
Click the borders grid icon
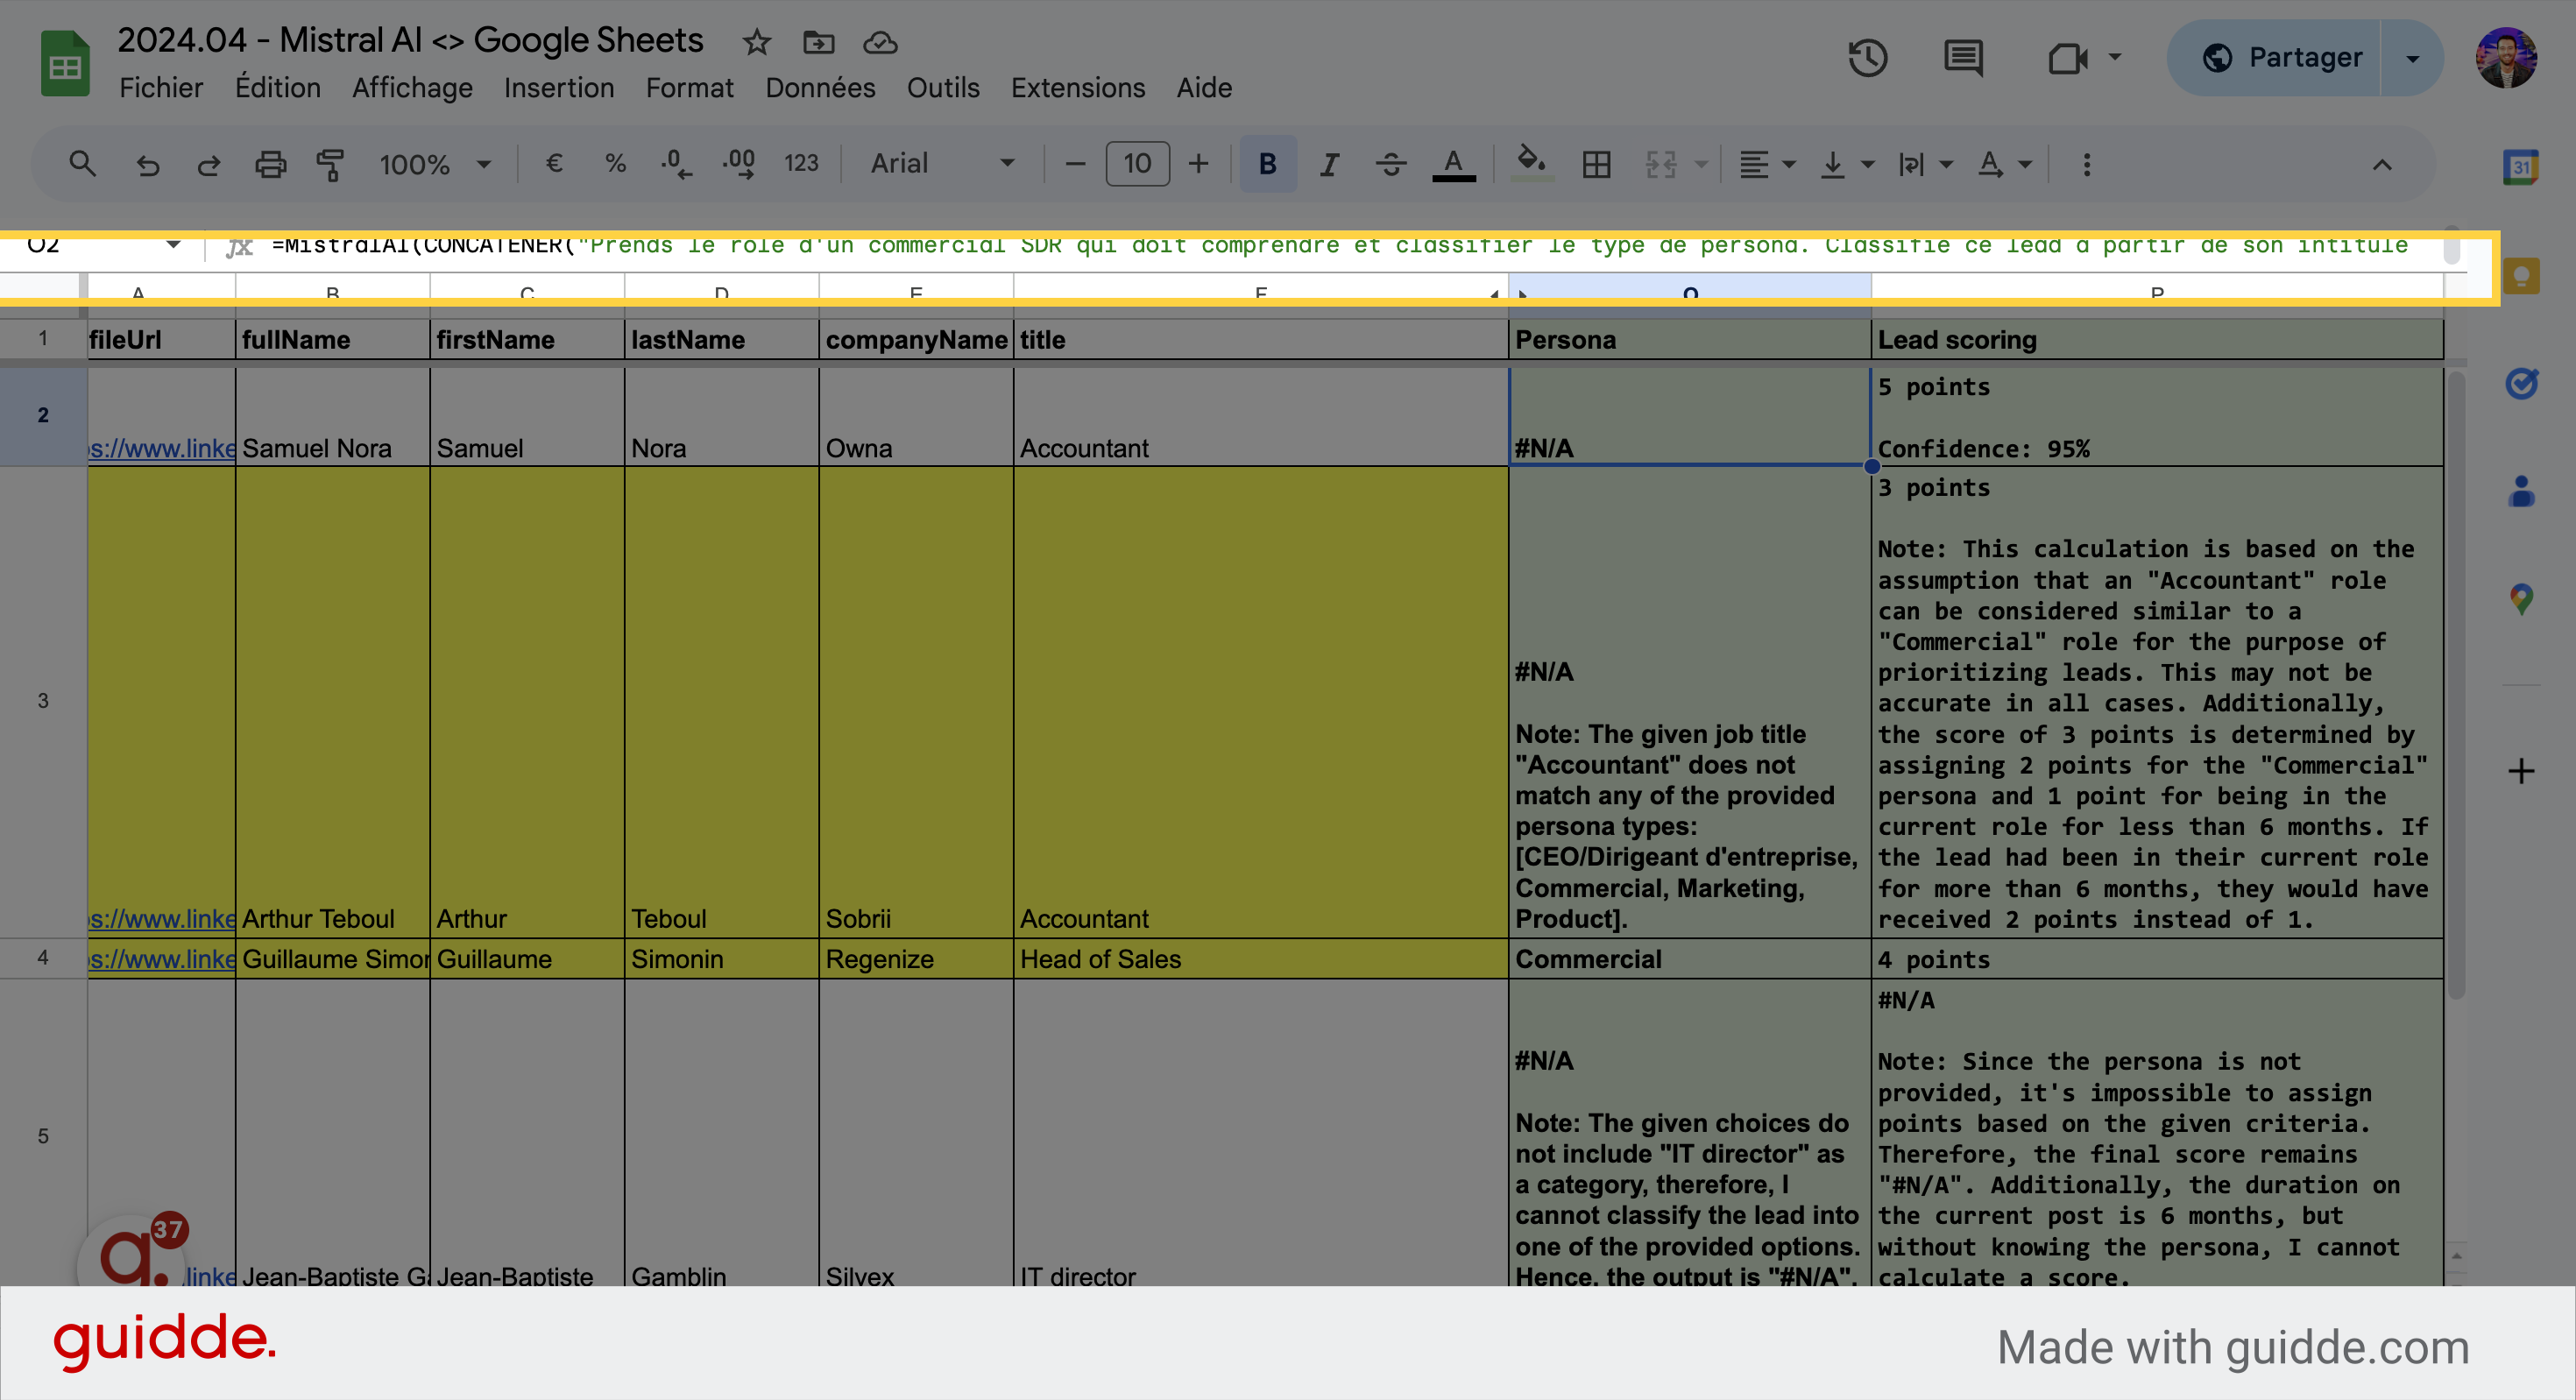tap(1597, 164)
